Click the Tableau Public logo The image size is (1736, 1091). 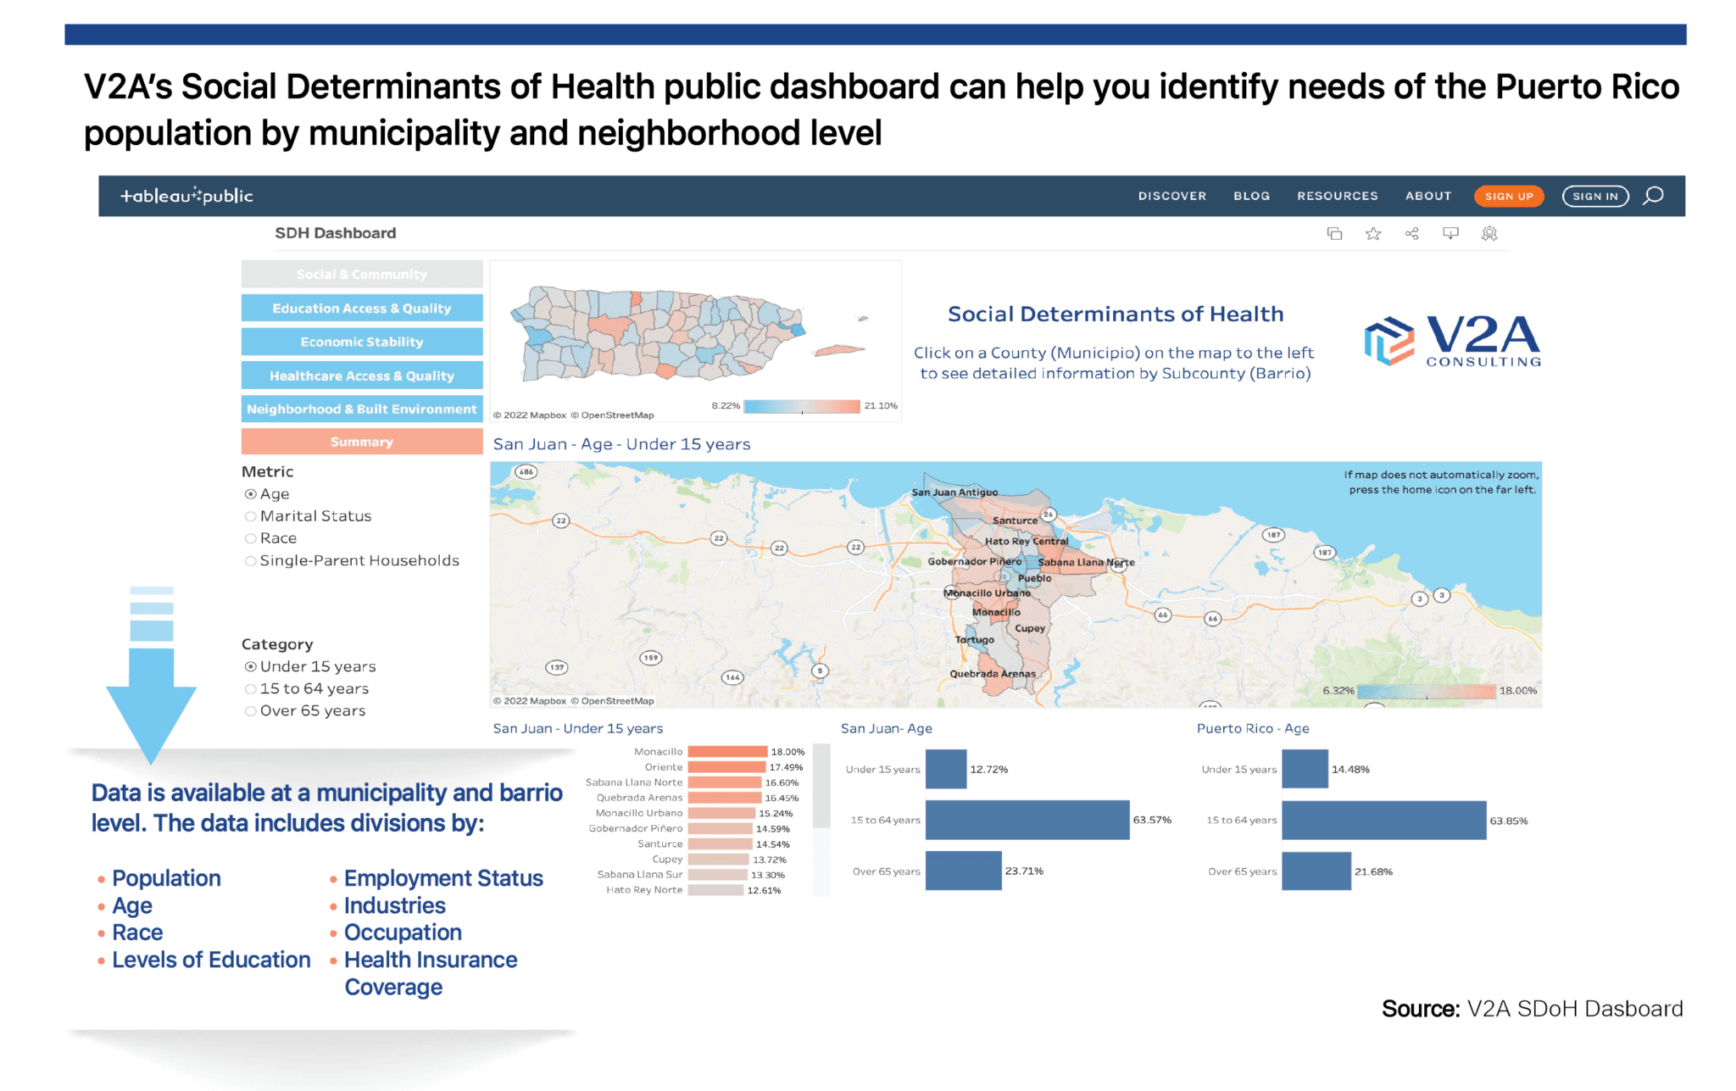188,195
